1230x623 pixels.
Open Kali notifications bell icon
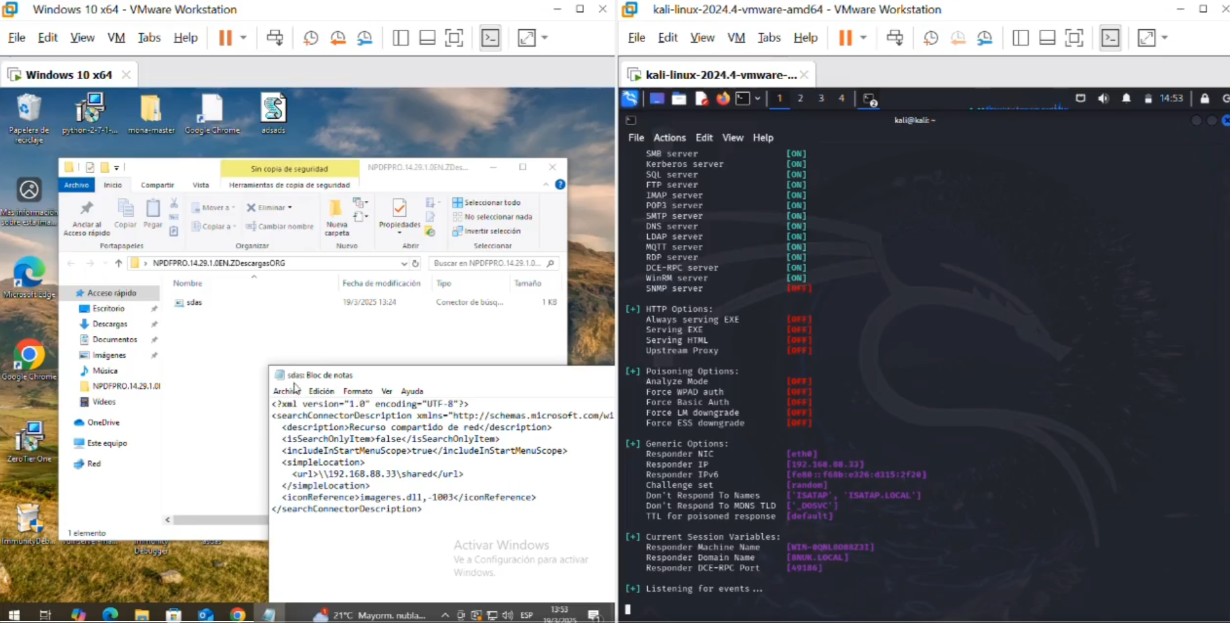pos(1126,99)
